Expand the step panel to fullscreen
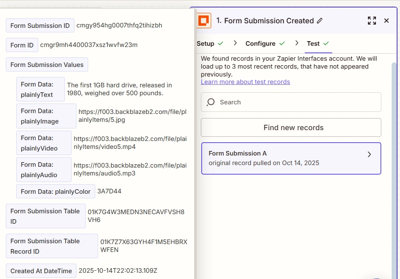The height and width of the screenshot is (279, 400). pos(372,21)
